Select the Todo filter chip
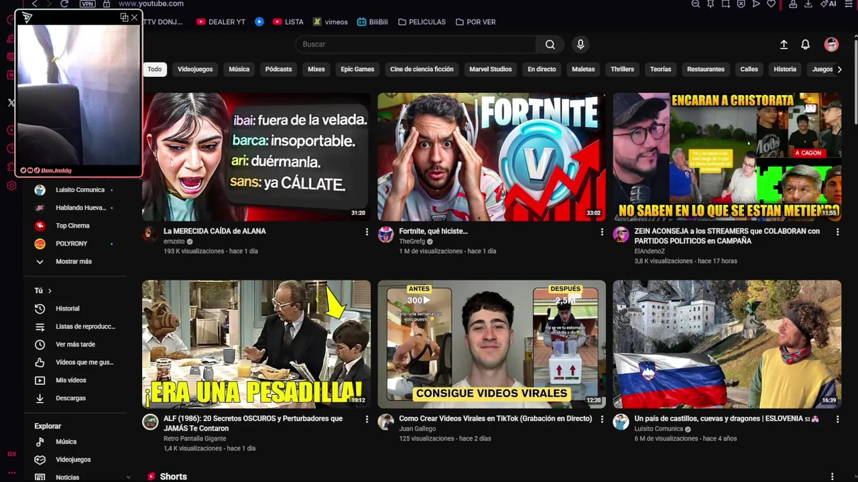 point(155,69)
